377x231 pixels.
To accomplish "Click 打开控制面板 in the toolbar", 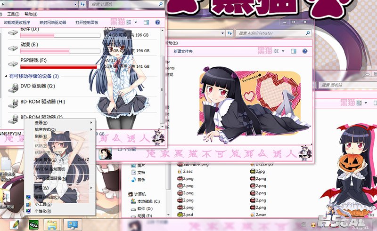I will 87,23.
